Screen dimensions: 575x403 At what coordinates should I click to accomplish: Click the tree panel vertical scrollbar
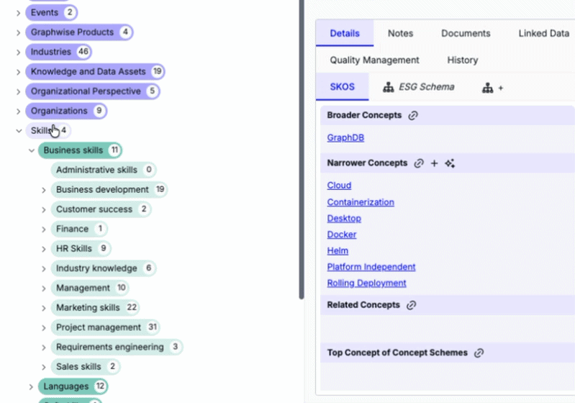tap(302, 149)
